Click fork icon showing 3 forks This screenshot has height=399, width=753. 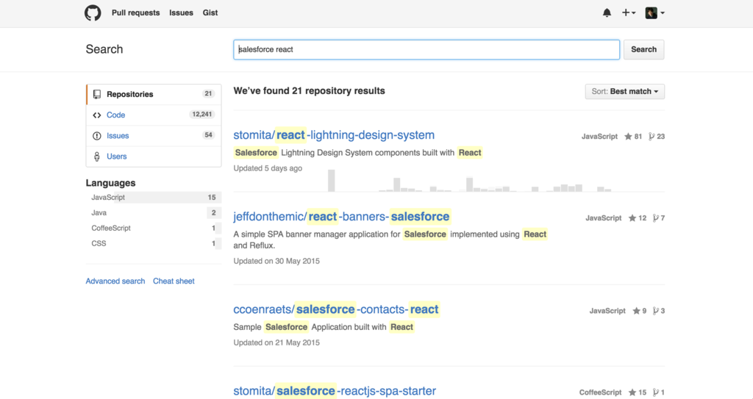[655, 311]
